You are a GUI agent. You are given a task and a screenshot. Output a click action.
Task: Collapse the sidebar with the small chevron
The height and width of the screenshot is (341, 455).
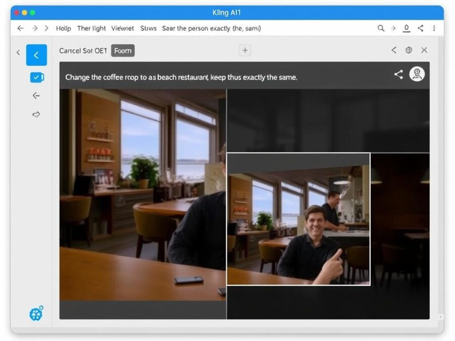(18, 52)
